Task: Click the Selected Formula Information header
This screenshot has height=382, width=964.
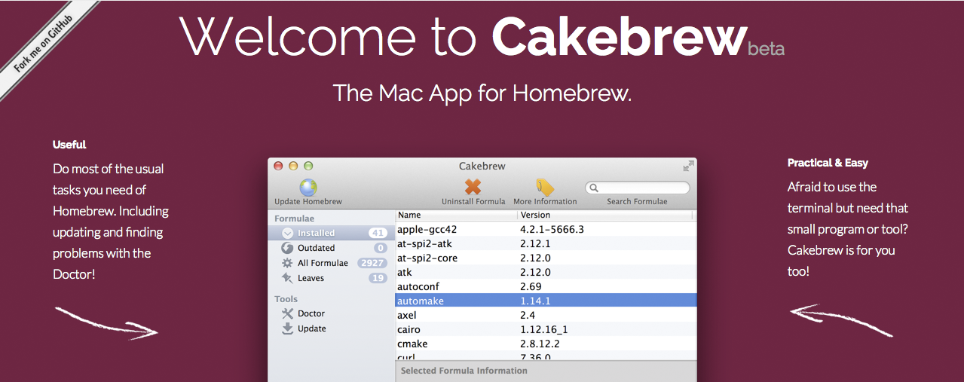Action: point(464,371)
